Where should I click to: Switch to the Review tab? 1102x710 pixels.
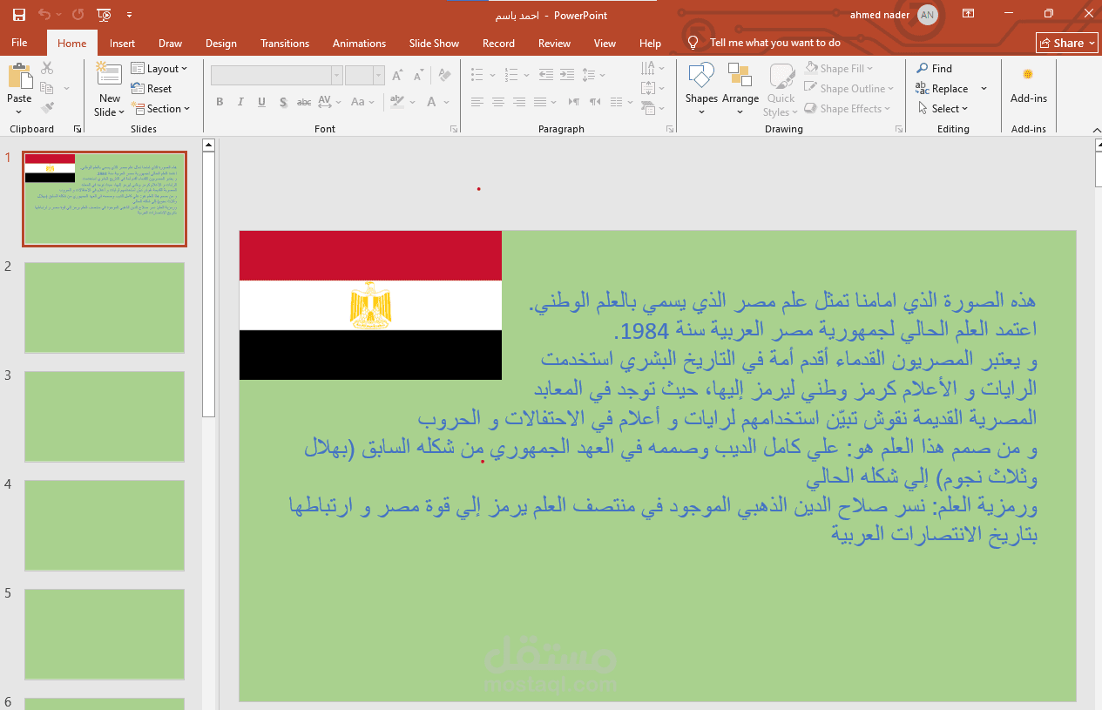point(554,43)
